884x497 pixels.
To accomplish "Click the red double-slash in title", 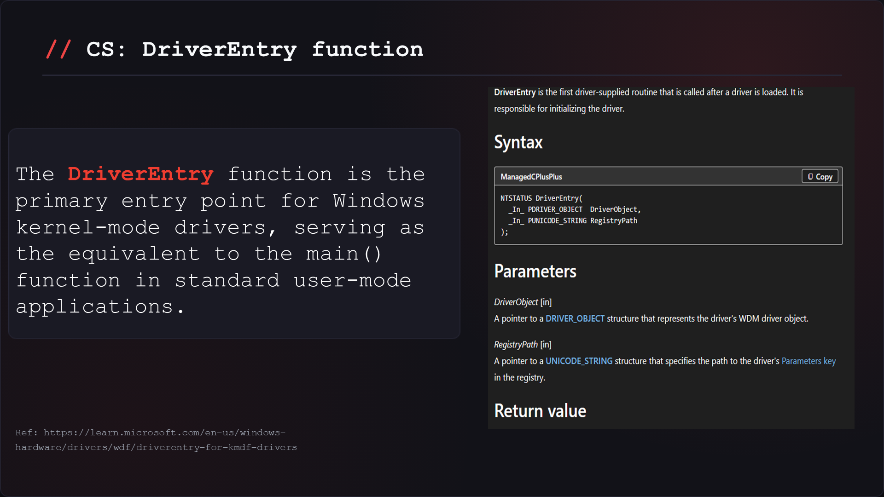I will 58,49.
